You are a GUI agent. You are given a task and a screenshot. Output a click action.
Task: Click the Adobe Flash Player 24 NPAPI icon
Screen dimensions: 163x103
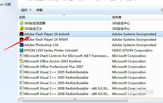tap(22, 39)
